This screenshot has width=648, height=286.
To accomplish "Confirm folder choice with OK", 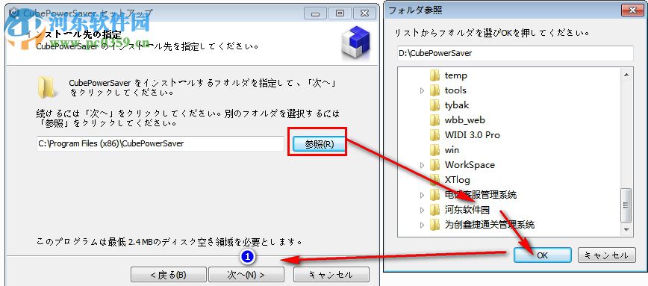I will coord(542,255).
